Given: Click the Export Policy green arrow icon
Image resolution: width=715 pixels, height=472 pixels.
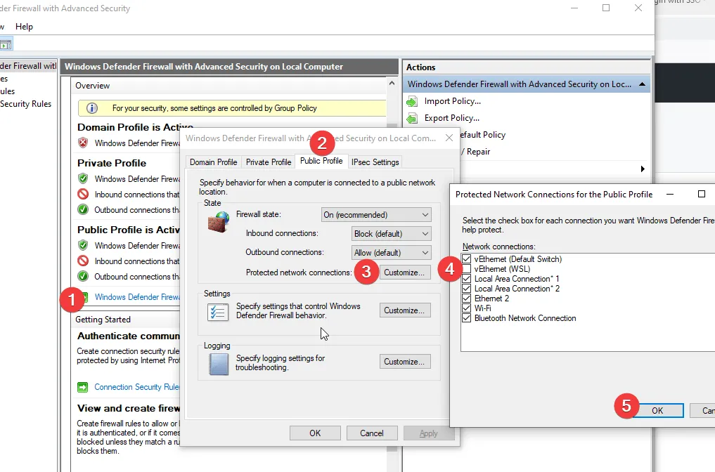Looking at the screenshot, I should pyautogui.click(x=412, y=119).
